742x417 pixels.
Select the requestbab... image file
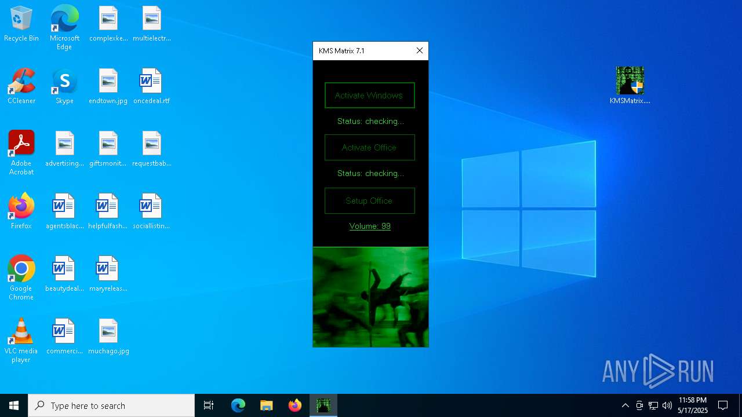pos(152,149)
